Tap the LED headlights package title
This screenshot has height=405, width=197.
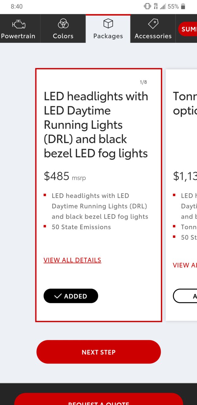tap(96, 125)
